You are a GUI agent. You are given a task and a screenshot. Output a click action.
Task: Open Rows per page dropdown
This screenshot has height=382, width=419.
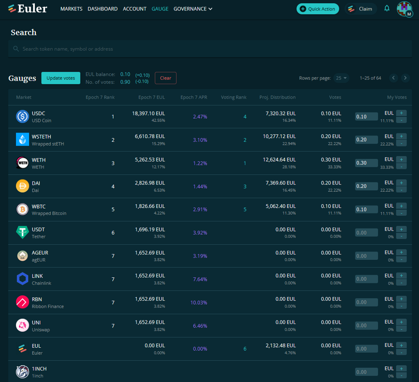point(341,78)
